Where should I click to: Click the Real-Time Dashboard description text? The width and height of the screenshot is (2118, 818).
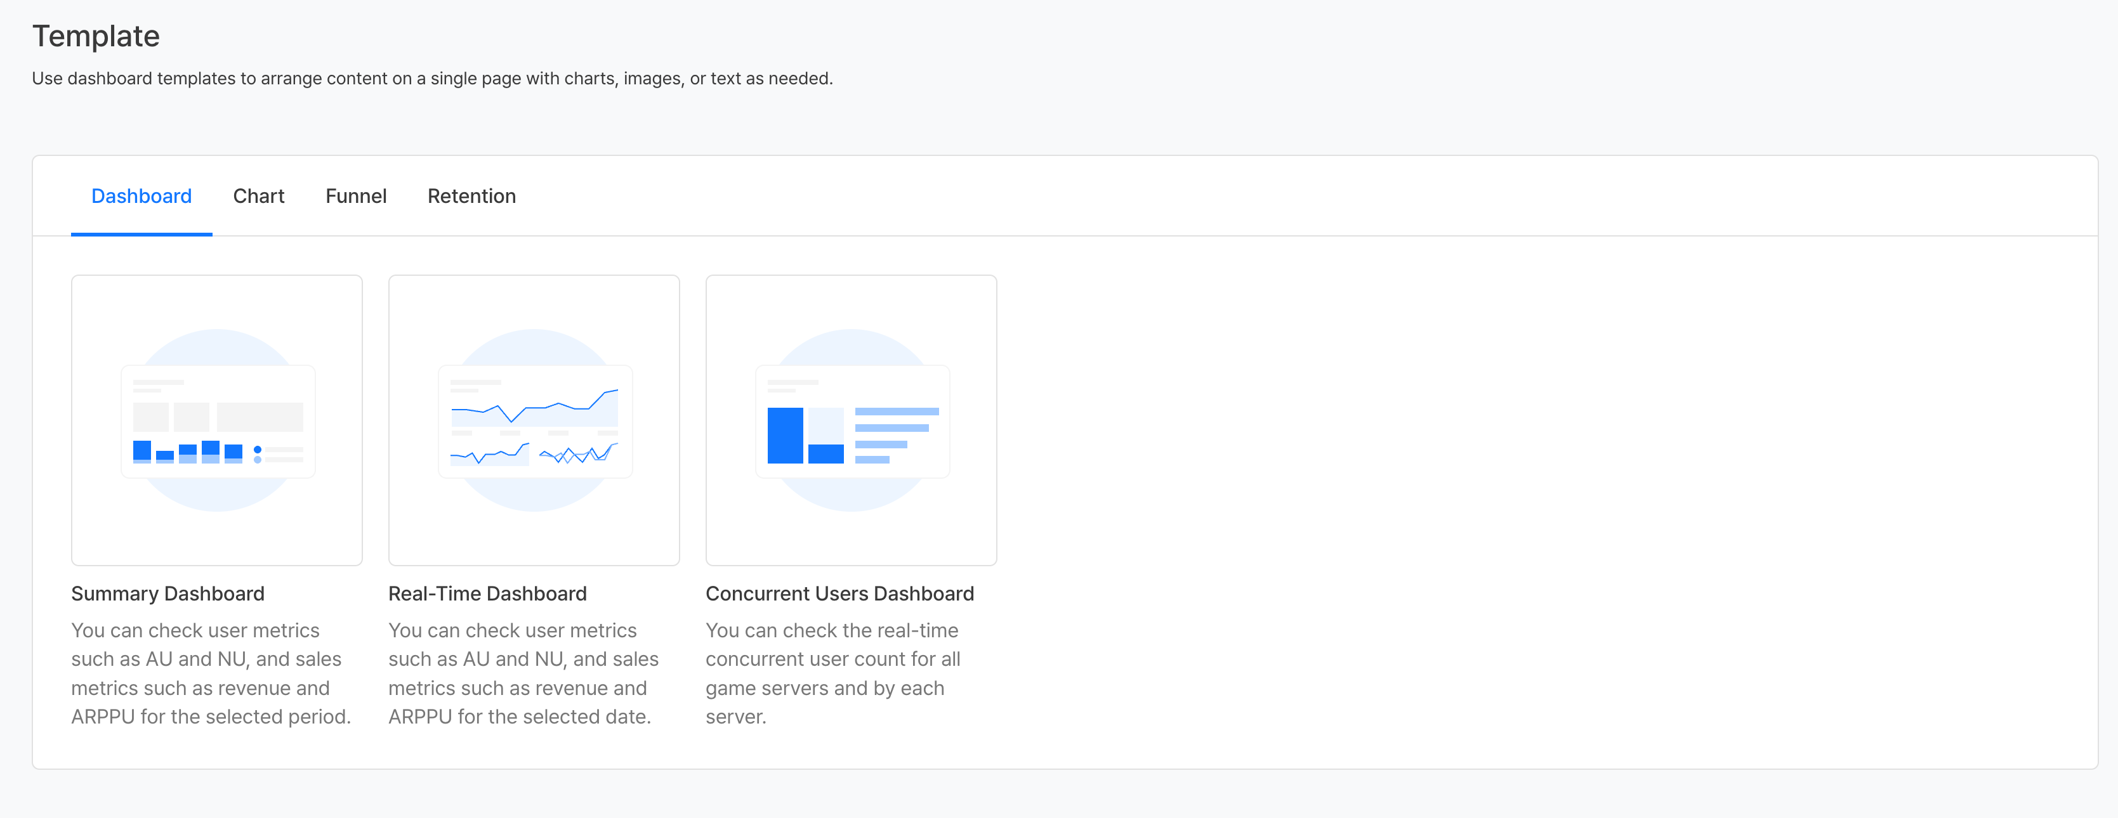coord(523,673)
